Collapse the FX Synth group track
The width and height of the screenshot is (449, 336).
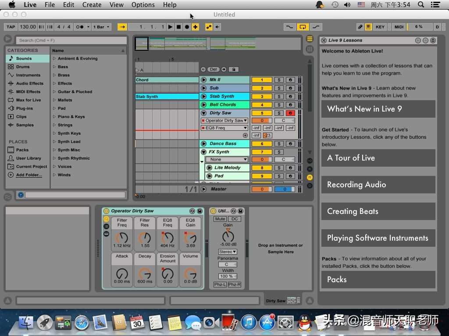(203, 152)
